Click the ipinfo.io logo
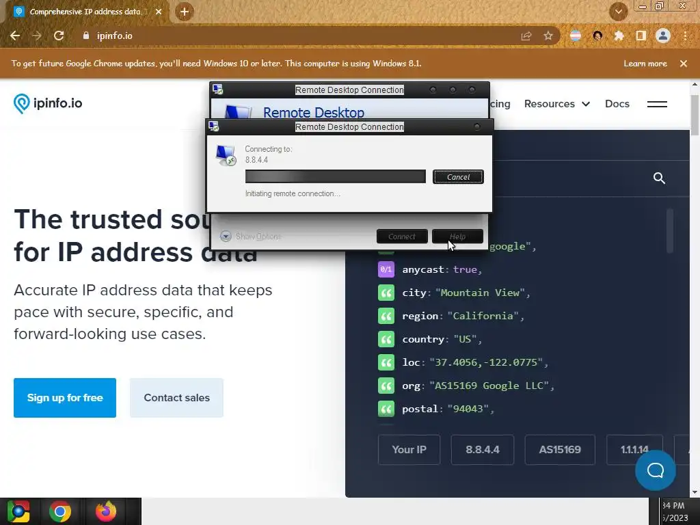700x525 pixels. point(48,104)
